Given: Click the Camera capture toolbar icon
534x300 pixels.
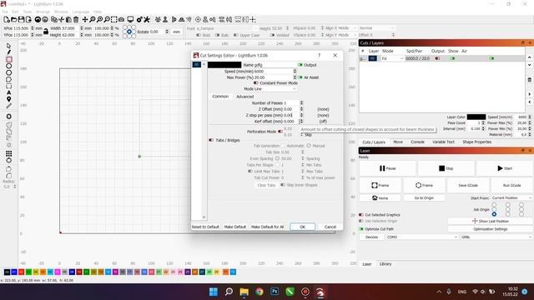Looking at the screenshot, I should pyautogui.click(x=121, y=20).
